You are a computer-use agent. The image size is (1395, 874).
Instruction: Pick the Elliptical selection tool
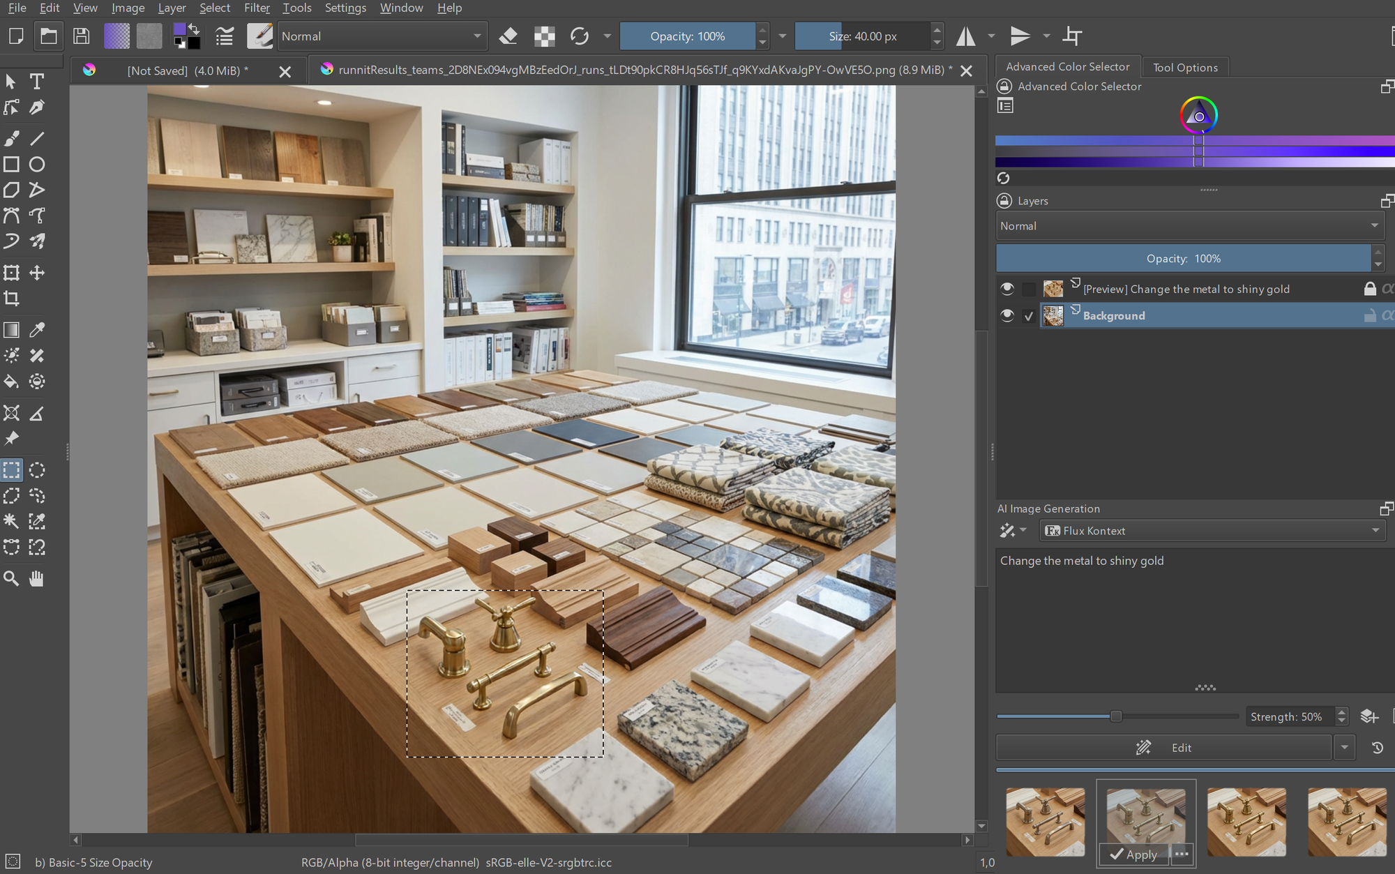pyautogui.click(x=37, y=470)
